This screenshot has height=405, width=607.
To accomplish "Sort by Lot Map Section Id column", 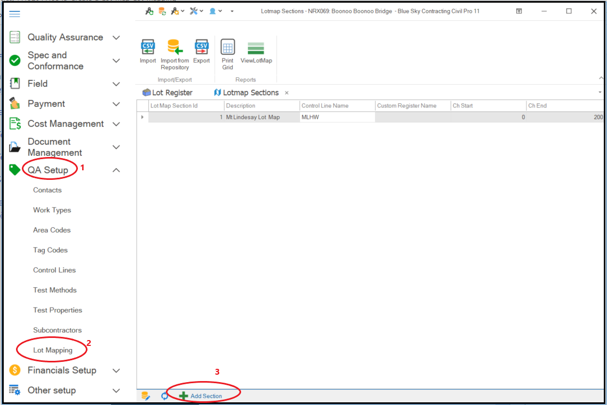I will point(186,105).
